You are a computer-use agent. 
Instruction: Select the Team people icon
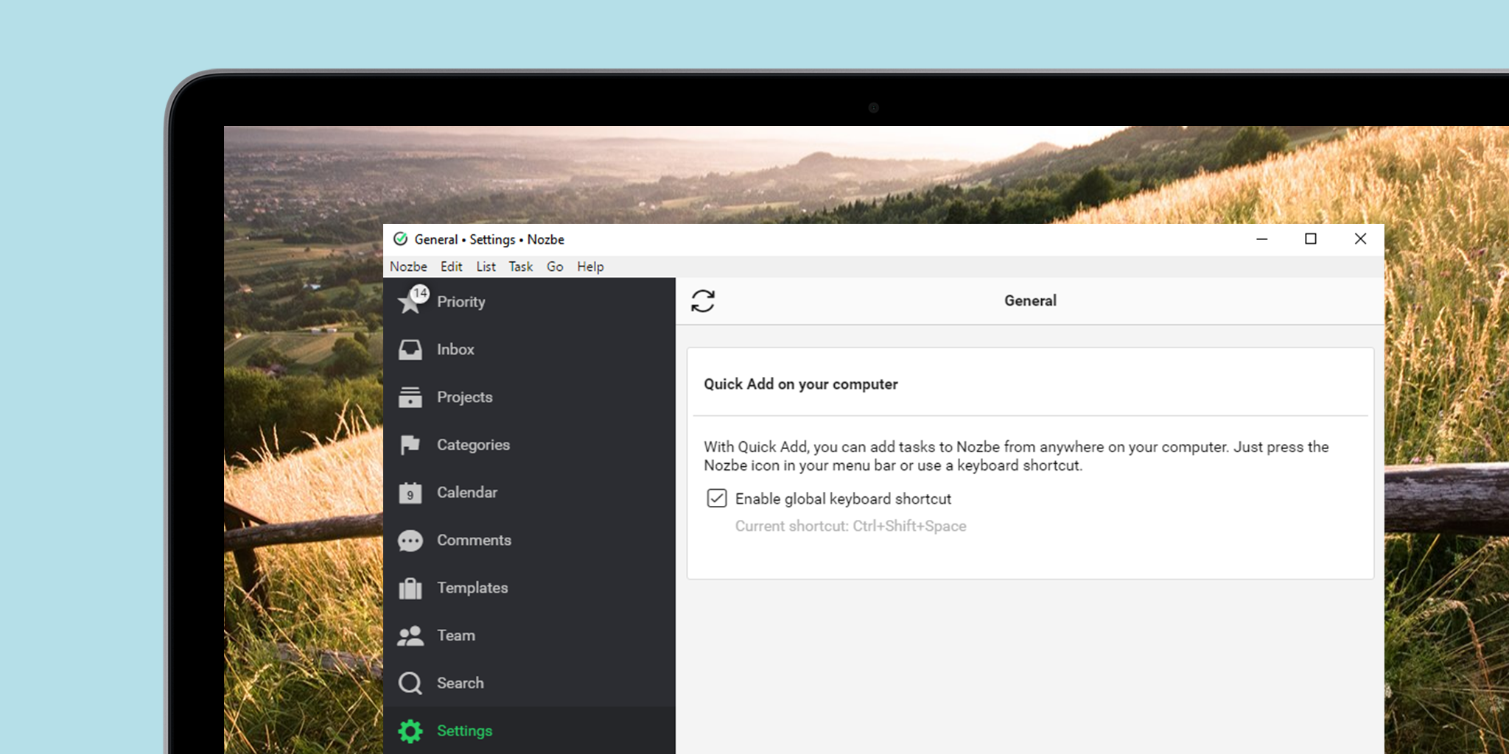click(x=410, y=635)
